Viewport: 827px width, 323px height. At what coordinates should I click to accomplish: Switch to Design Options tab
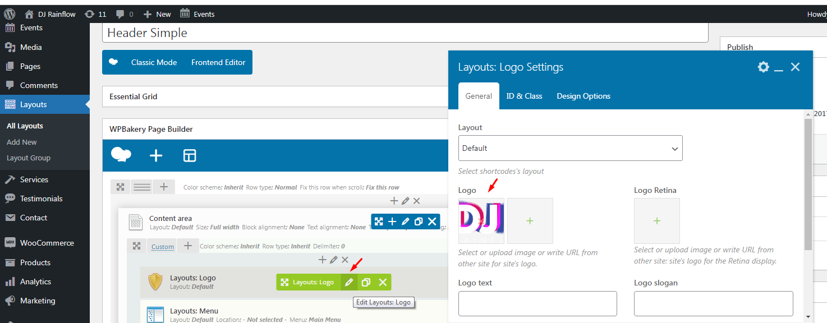coord(584,96)
